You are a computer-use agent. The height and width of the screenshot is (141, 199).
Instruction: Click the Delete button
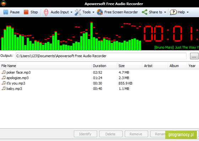pos(111,134)
